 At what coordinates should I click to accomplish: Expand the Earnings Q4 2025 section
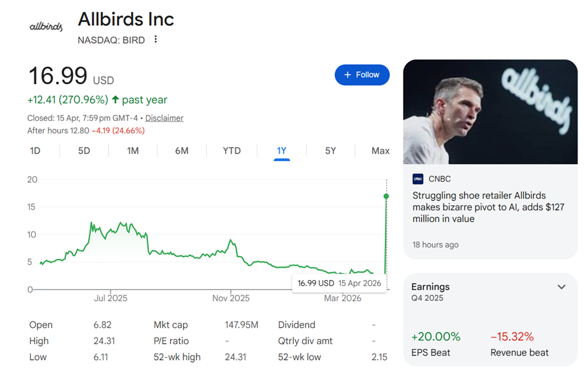point(561,287)
